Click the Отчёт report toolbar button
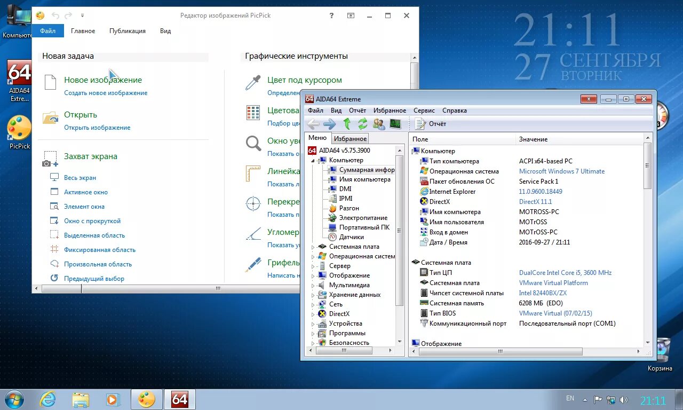The image size is (683, 410). [431, 124]
